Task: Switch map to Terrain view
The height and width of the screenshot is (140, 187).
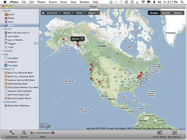Action: pyautogui.click(x=154, y=13)
